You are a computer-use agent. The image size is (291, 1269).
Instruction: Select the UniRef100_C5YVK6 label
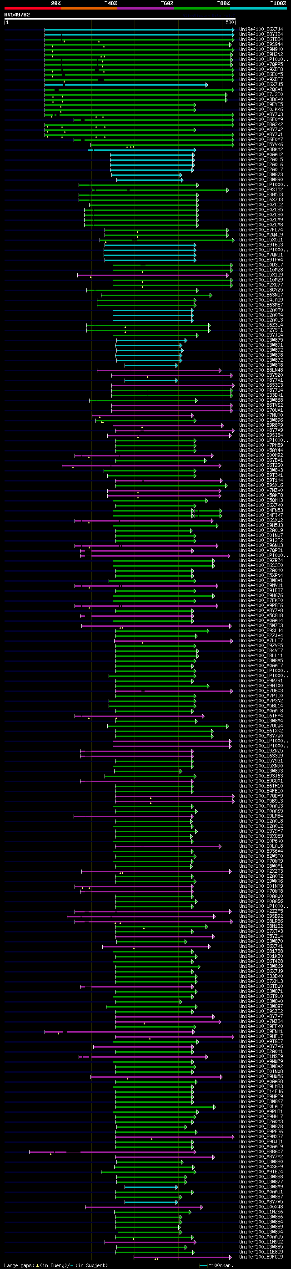tap(261, 145)
